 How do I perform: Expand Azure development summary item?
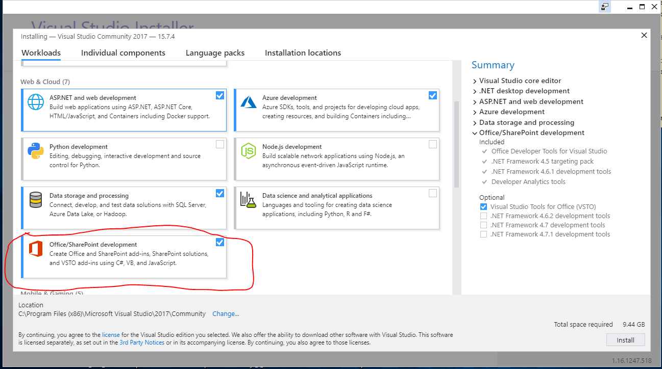click(x=475, y=112)
